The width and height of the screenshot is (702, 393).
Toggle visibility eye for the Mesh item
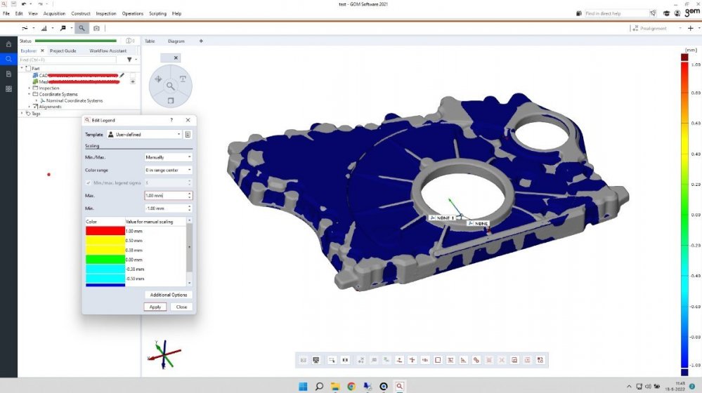coord(132,81)
